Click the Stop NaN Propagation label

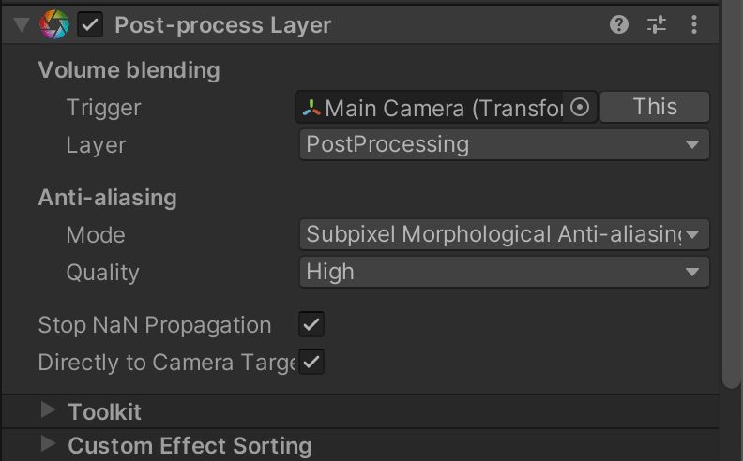(x=155, y=325)
